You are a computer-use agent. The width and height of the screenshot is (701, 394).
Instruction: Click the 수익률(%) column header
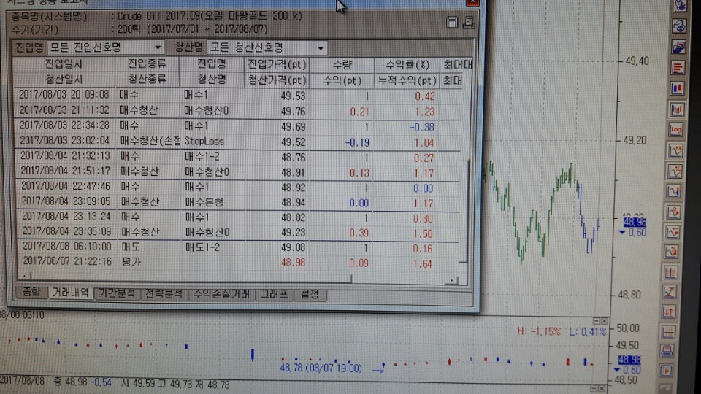pos(406,65)
